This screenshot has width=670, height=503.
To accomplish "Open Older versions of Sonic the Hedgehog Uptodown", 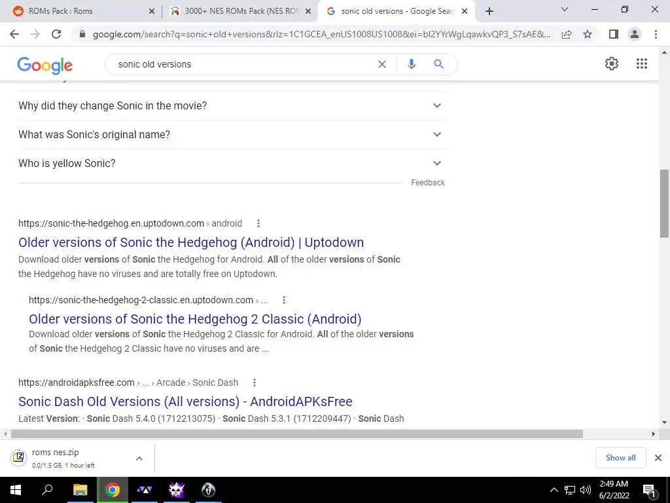I will point(191,242).
